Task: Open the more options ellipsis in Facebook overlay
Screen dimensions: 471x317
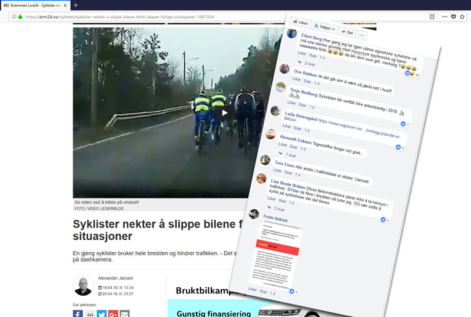Action: 361,35
